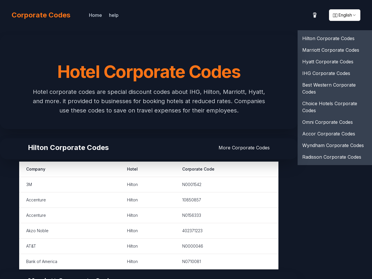Click the AT&T code N0000046
This screenshot has width=372, height=279.
(193, 246)
